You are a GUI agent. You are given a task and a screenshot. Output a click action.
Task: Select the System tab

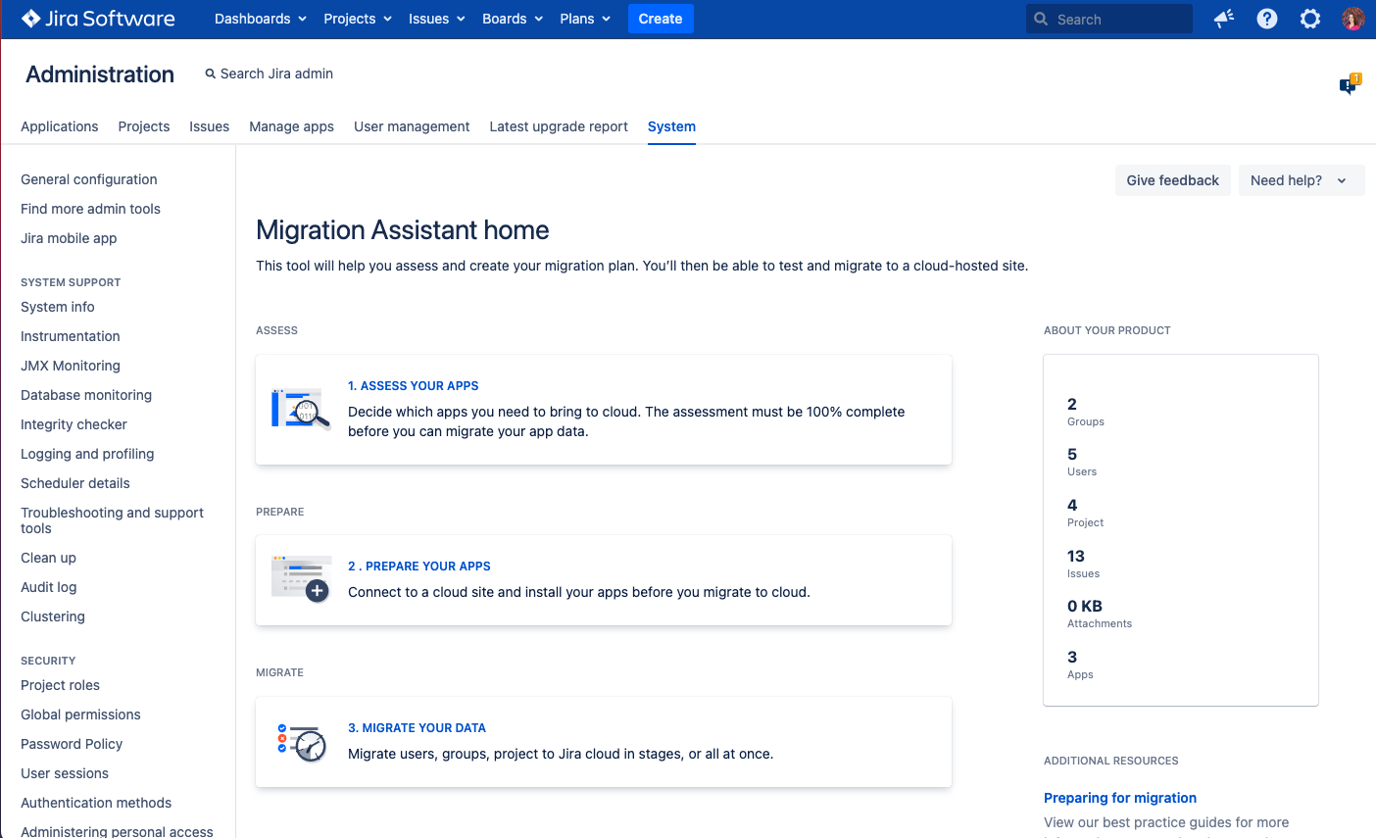(x=671, y=126)
